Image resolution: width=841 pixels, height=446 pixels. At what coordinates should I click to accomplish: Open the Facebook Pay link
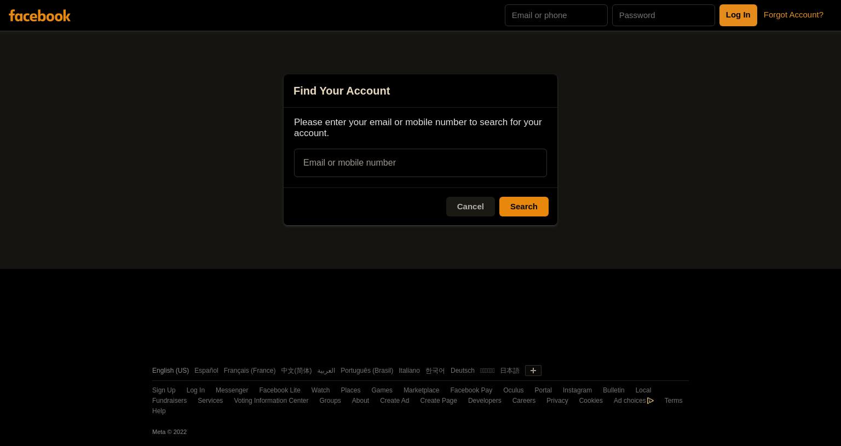[471, 390]
